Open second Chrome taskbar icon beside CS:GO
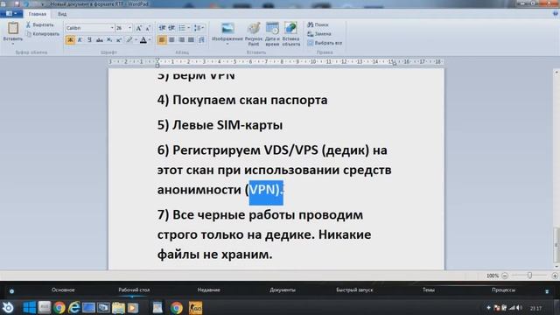Screen dimensions: 560x315 [177, 307]
